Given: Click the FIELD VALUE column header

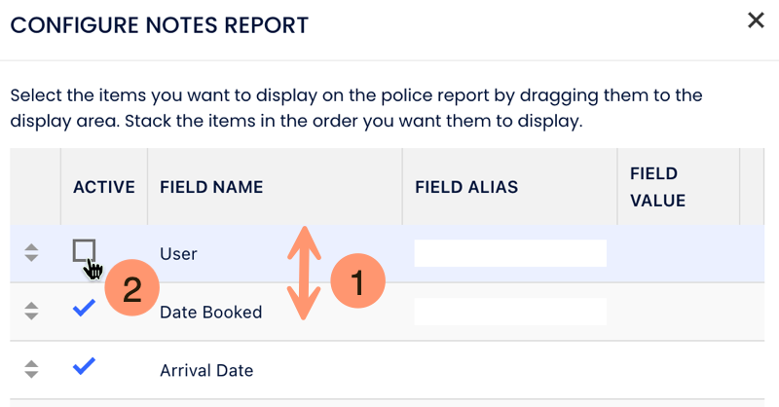Looking at the screenshot, I should [658, 187].
